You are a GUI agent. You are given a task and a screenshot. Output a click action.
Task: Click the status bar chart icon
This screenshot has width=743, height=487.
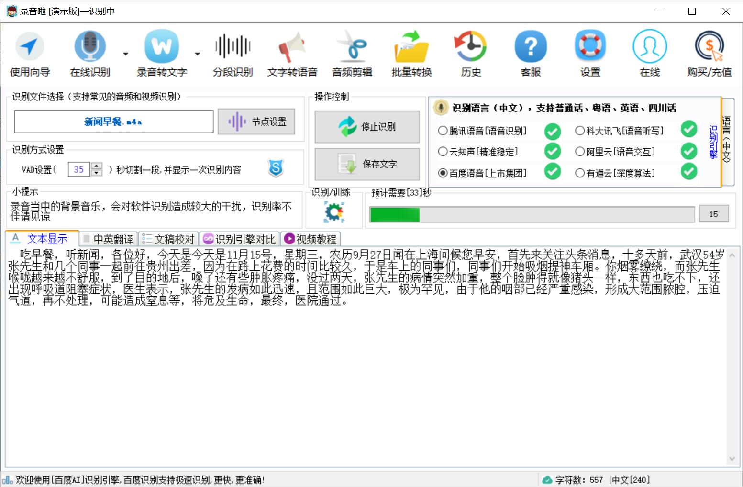[x=7, y=480]
